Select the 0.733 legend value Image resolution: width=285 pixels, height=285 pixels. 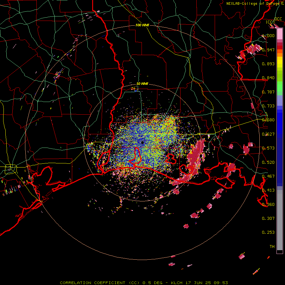click(268, 106)
